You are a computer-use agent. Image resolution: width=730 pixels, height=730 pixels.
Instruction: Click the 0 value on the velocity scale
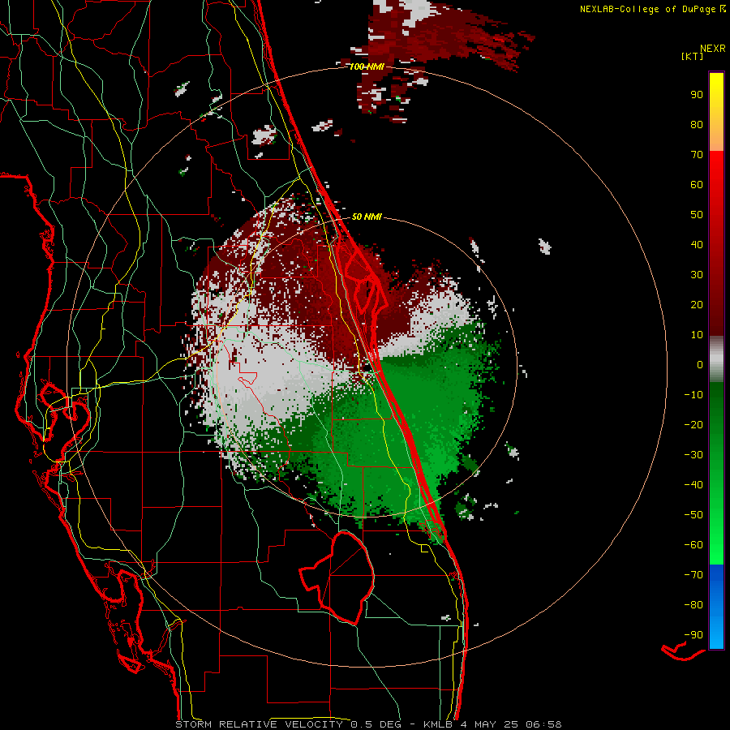(x=700, y=365)
